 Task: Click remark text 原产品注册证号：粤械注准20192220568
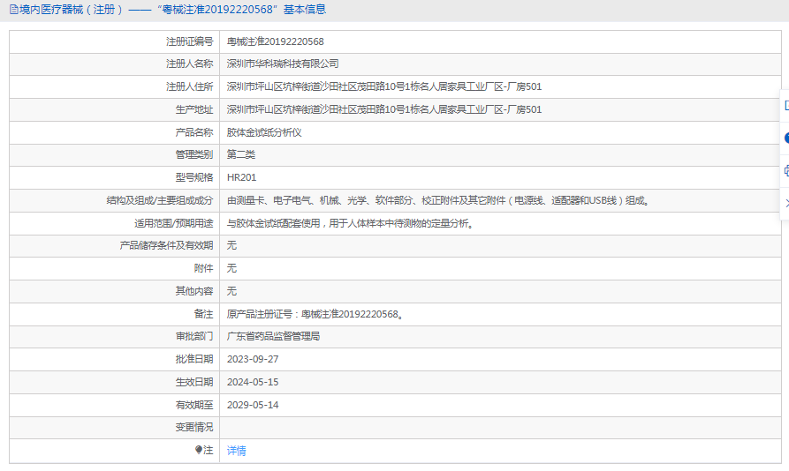[x=315, y=314]
